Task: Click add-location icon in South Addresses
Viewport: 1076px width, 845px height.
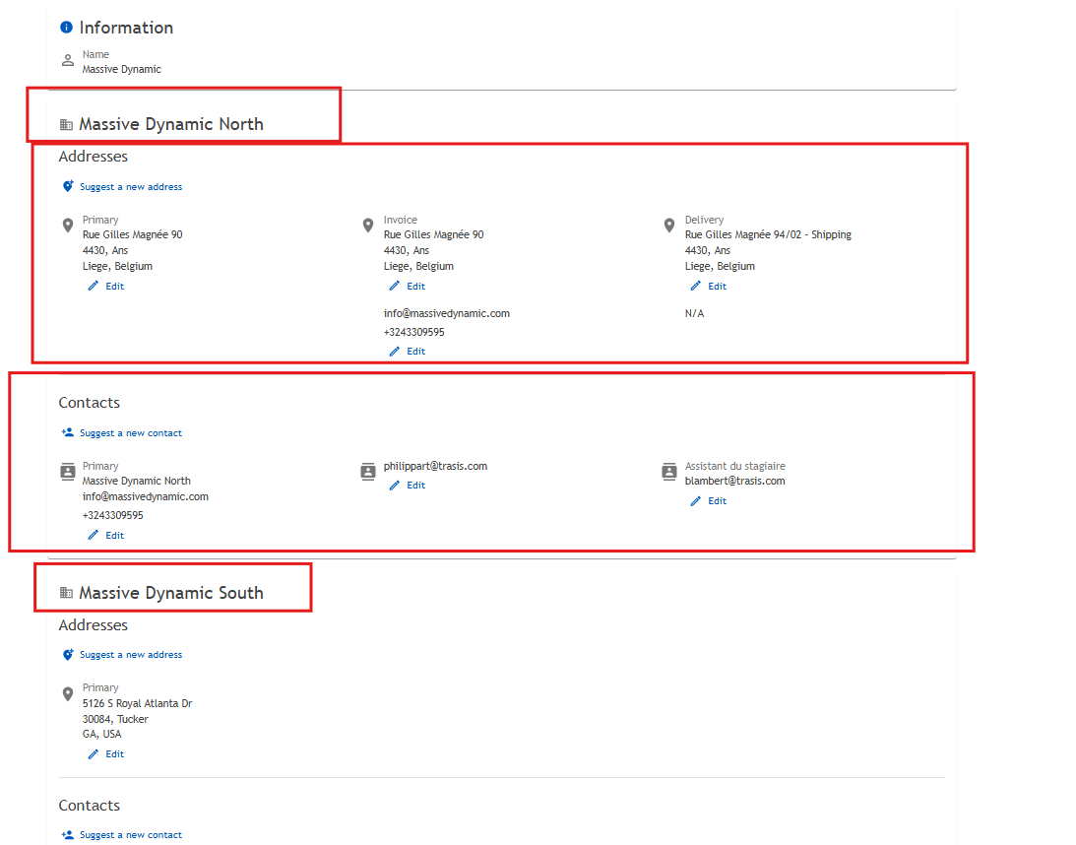Action: [67, 654]
